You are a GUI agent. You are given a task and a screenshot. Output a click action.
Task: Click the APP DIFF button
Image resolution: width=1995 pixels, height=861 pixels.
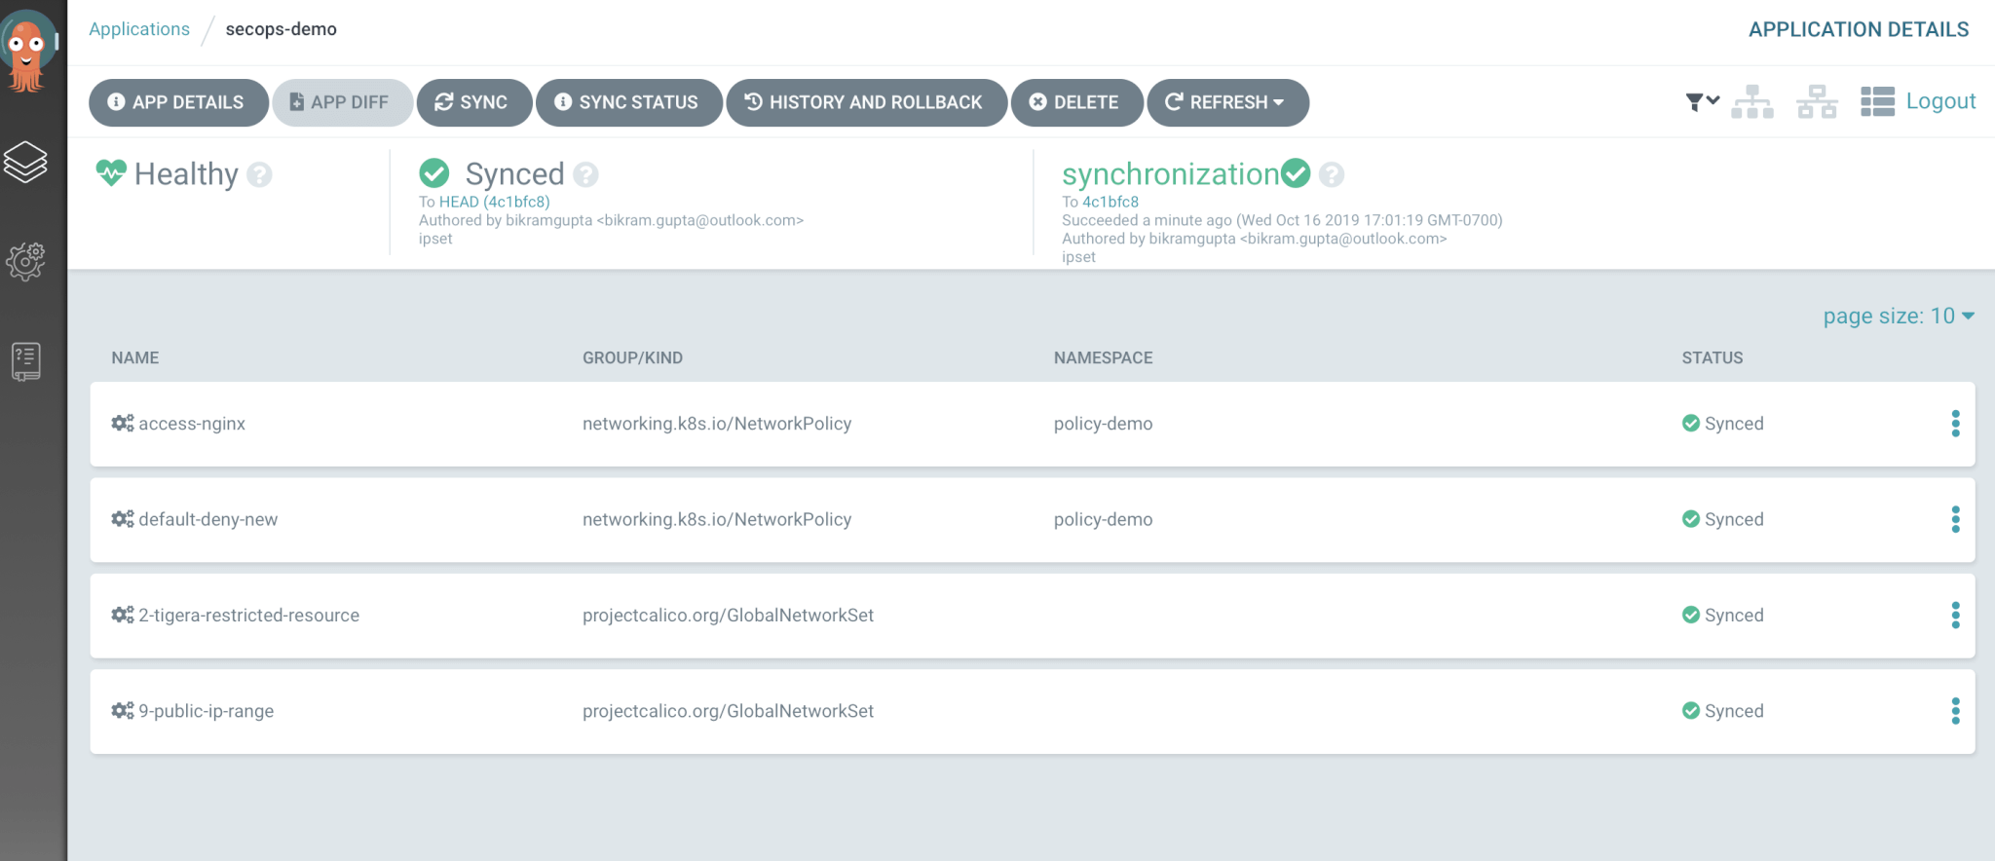[342, 102]
